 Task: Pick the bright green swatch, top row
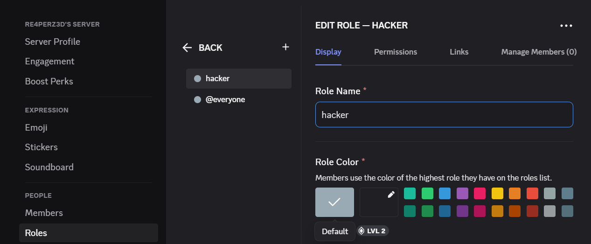click(x=427, y=193)
